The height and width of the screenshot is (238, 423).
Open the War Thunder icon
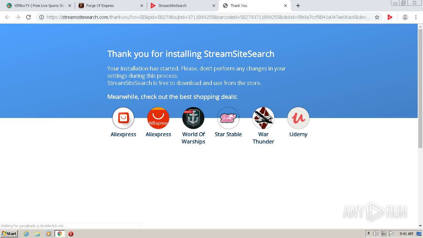(x=263, y=118)
